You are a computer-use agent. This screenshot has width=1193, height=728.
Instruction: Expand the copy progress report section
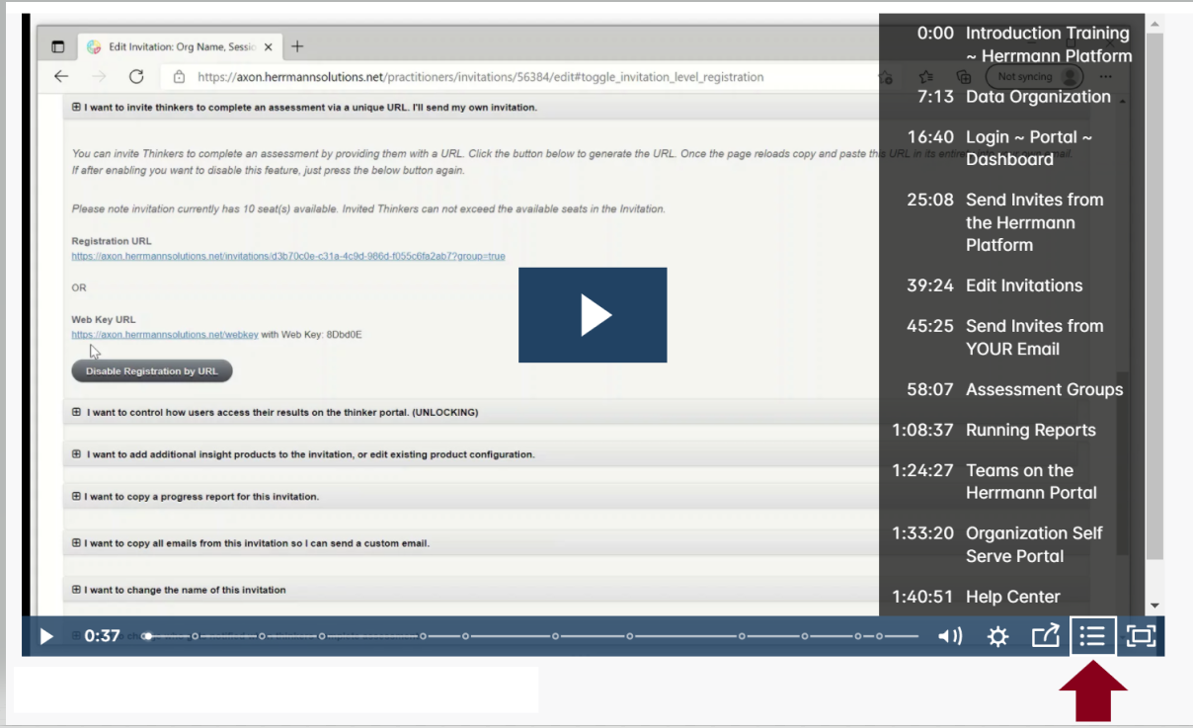pos(201,496)
